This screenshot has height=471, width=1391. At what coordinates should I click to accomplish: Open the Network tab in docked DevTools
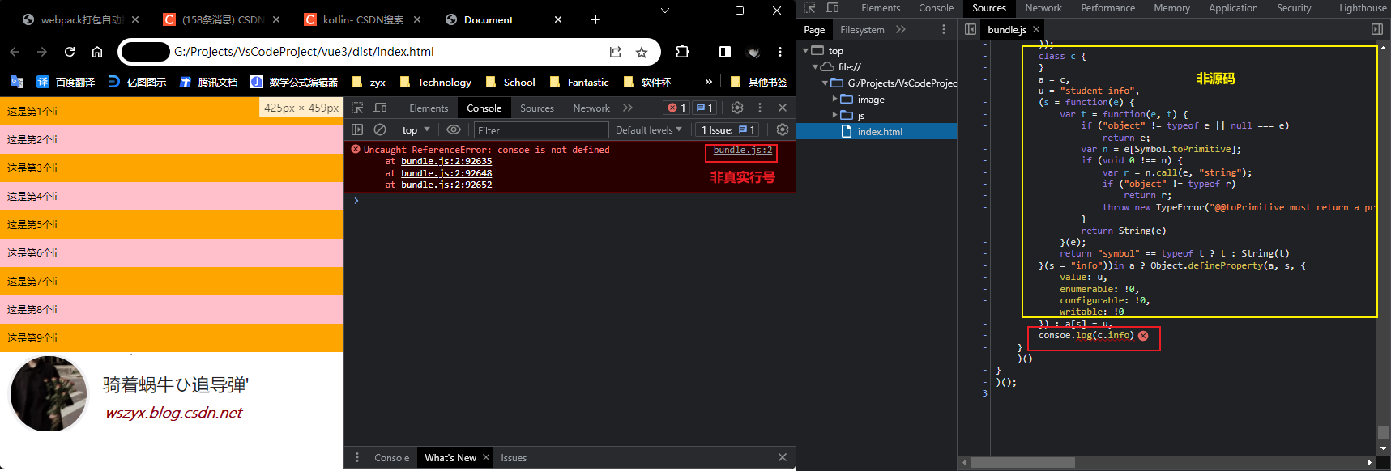click(591, 108)
